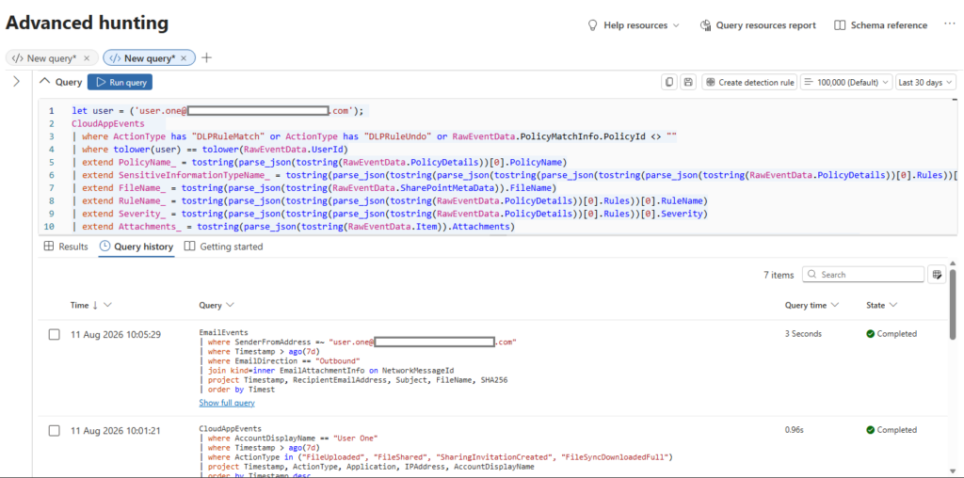Screen dimensions: 964x478
Task: Open the Last 30 days time range dropdown
Action: [925, 82]
